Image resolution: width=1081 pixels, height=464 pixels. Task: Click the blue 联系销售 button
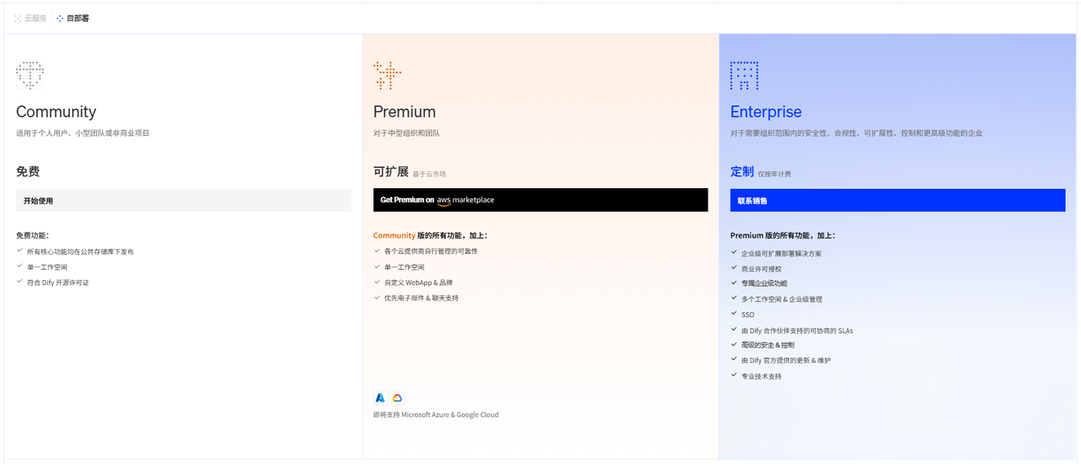coord(897,201)
